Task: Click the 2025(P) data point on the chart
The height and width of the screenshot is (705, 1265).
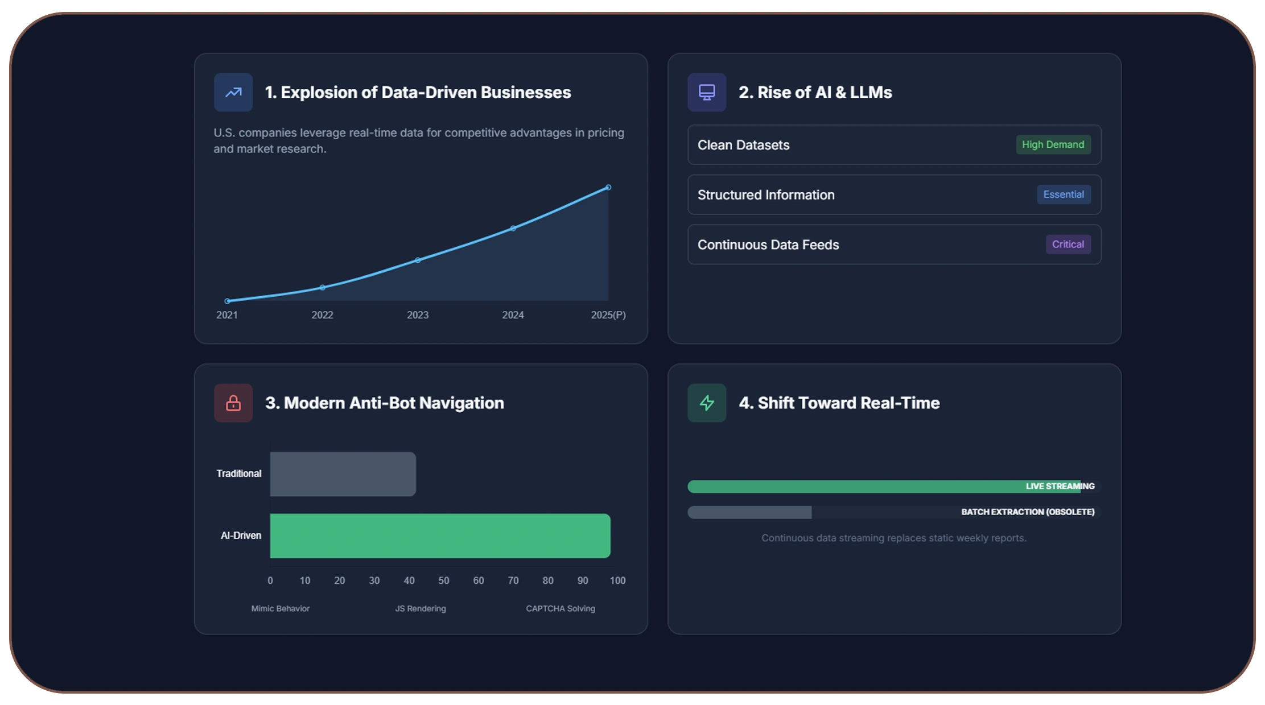Action: point(608,186)
